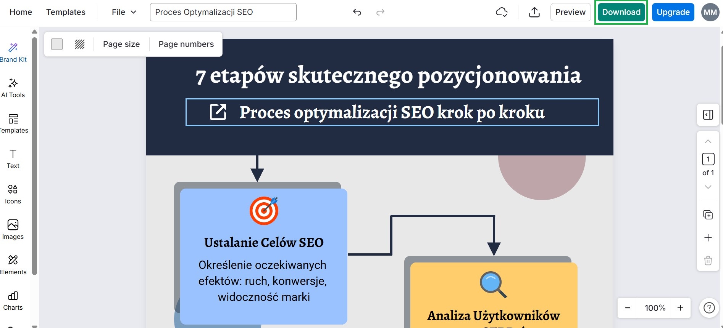723x328 pixels.
Task: Open Templates in top navigation
Action: click(x=66, y=12)
